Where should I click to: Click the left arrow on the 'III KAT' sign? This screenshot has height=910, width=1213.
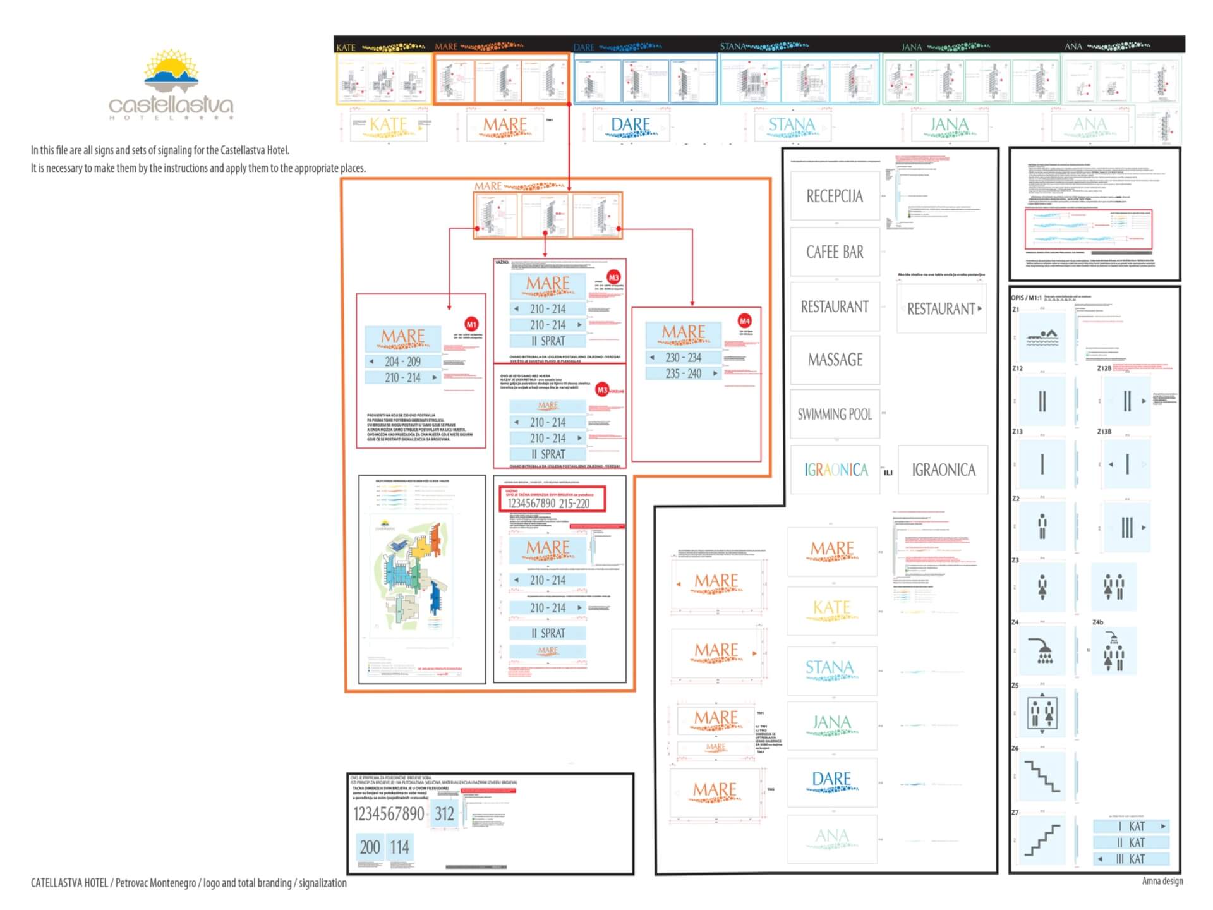point(1100,859)
